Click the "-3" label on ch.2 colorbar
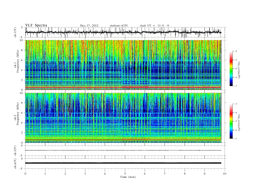Viewport: 253px width, 195px height. [236, 104]
